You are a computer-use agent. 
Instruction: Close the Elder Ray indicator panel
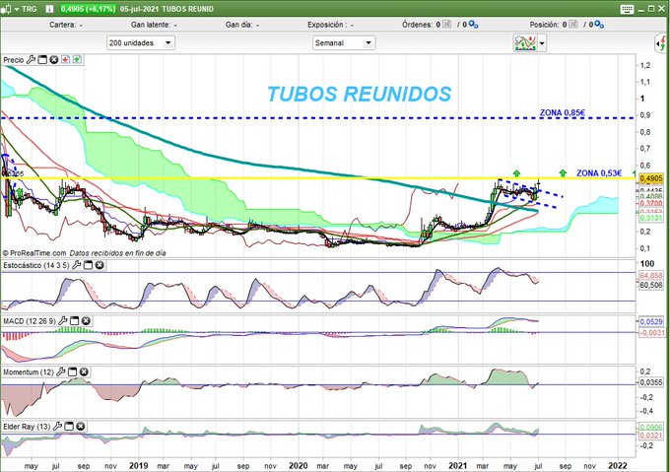click(81, 427)
